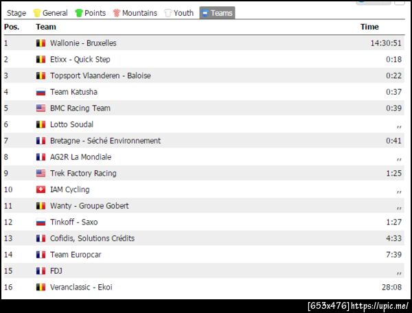Select team name Veranclassic - Ekoi
This screenshot has height=313, width=412.
pyautogui.click(x=81, y=288)
